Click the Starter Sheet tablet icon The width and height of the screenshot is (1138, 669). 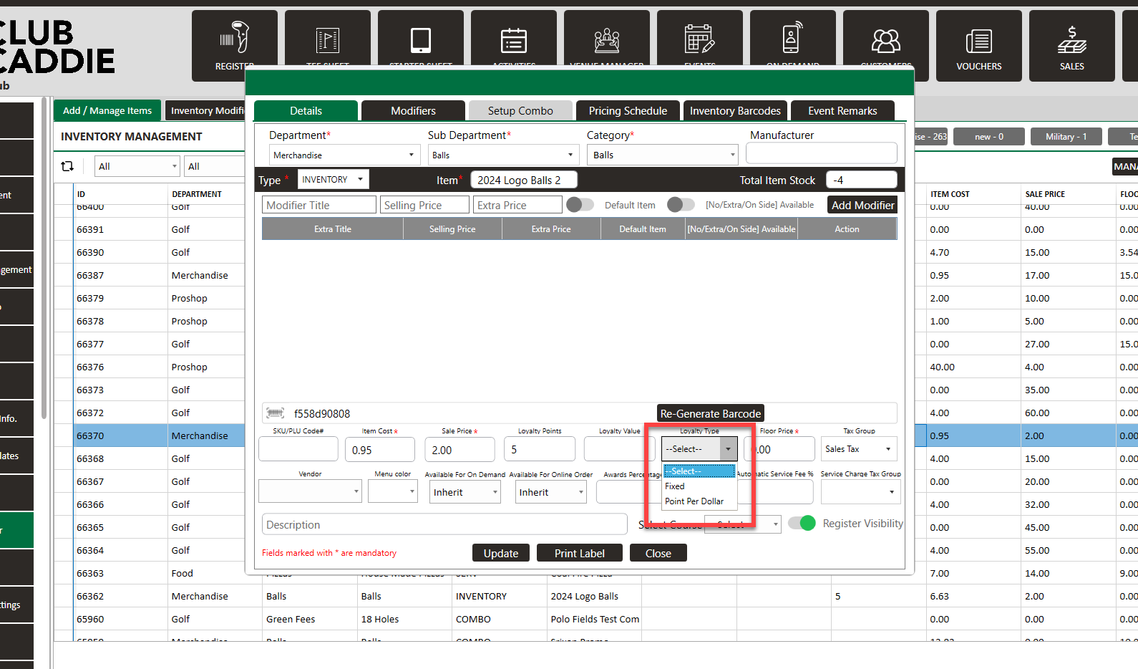[x=420, y=40]
